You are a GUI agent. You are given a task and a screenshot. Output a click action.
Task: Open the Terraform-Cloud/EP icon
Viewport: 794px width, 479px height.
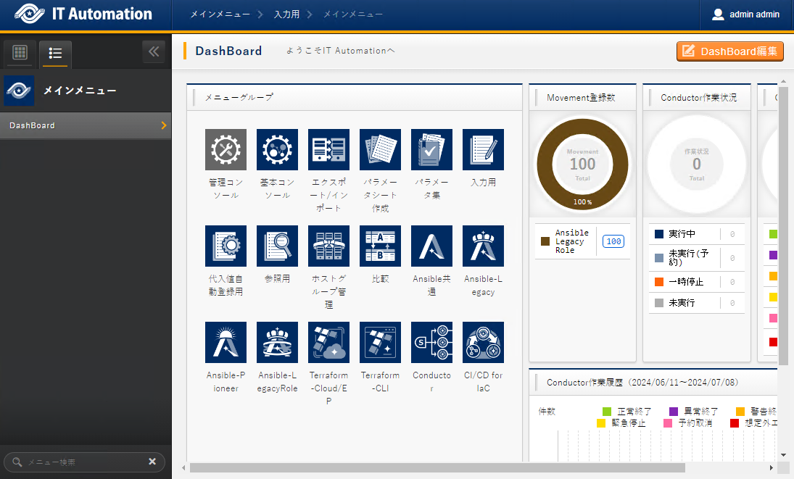click(x=328, y=343)
